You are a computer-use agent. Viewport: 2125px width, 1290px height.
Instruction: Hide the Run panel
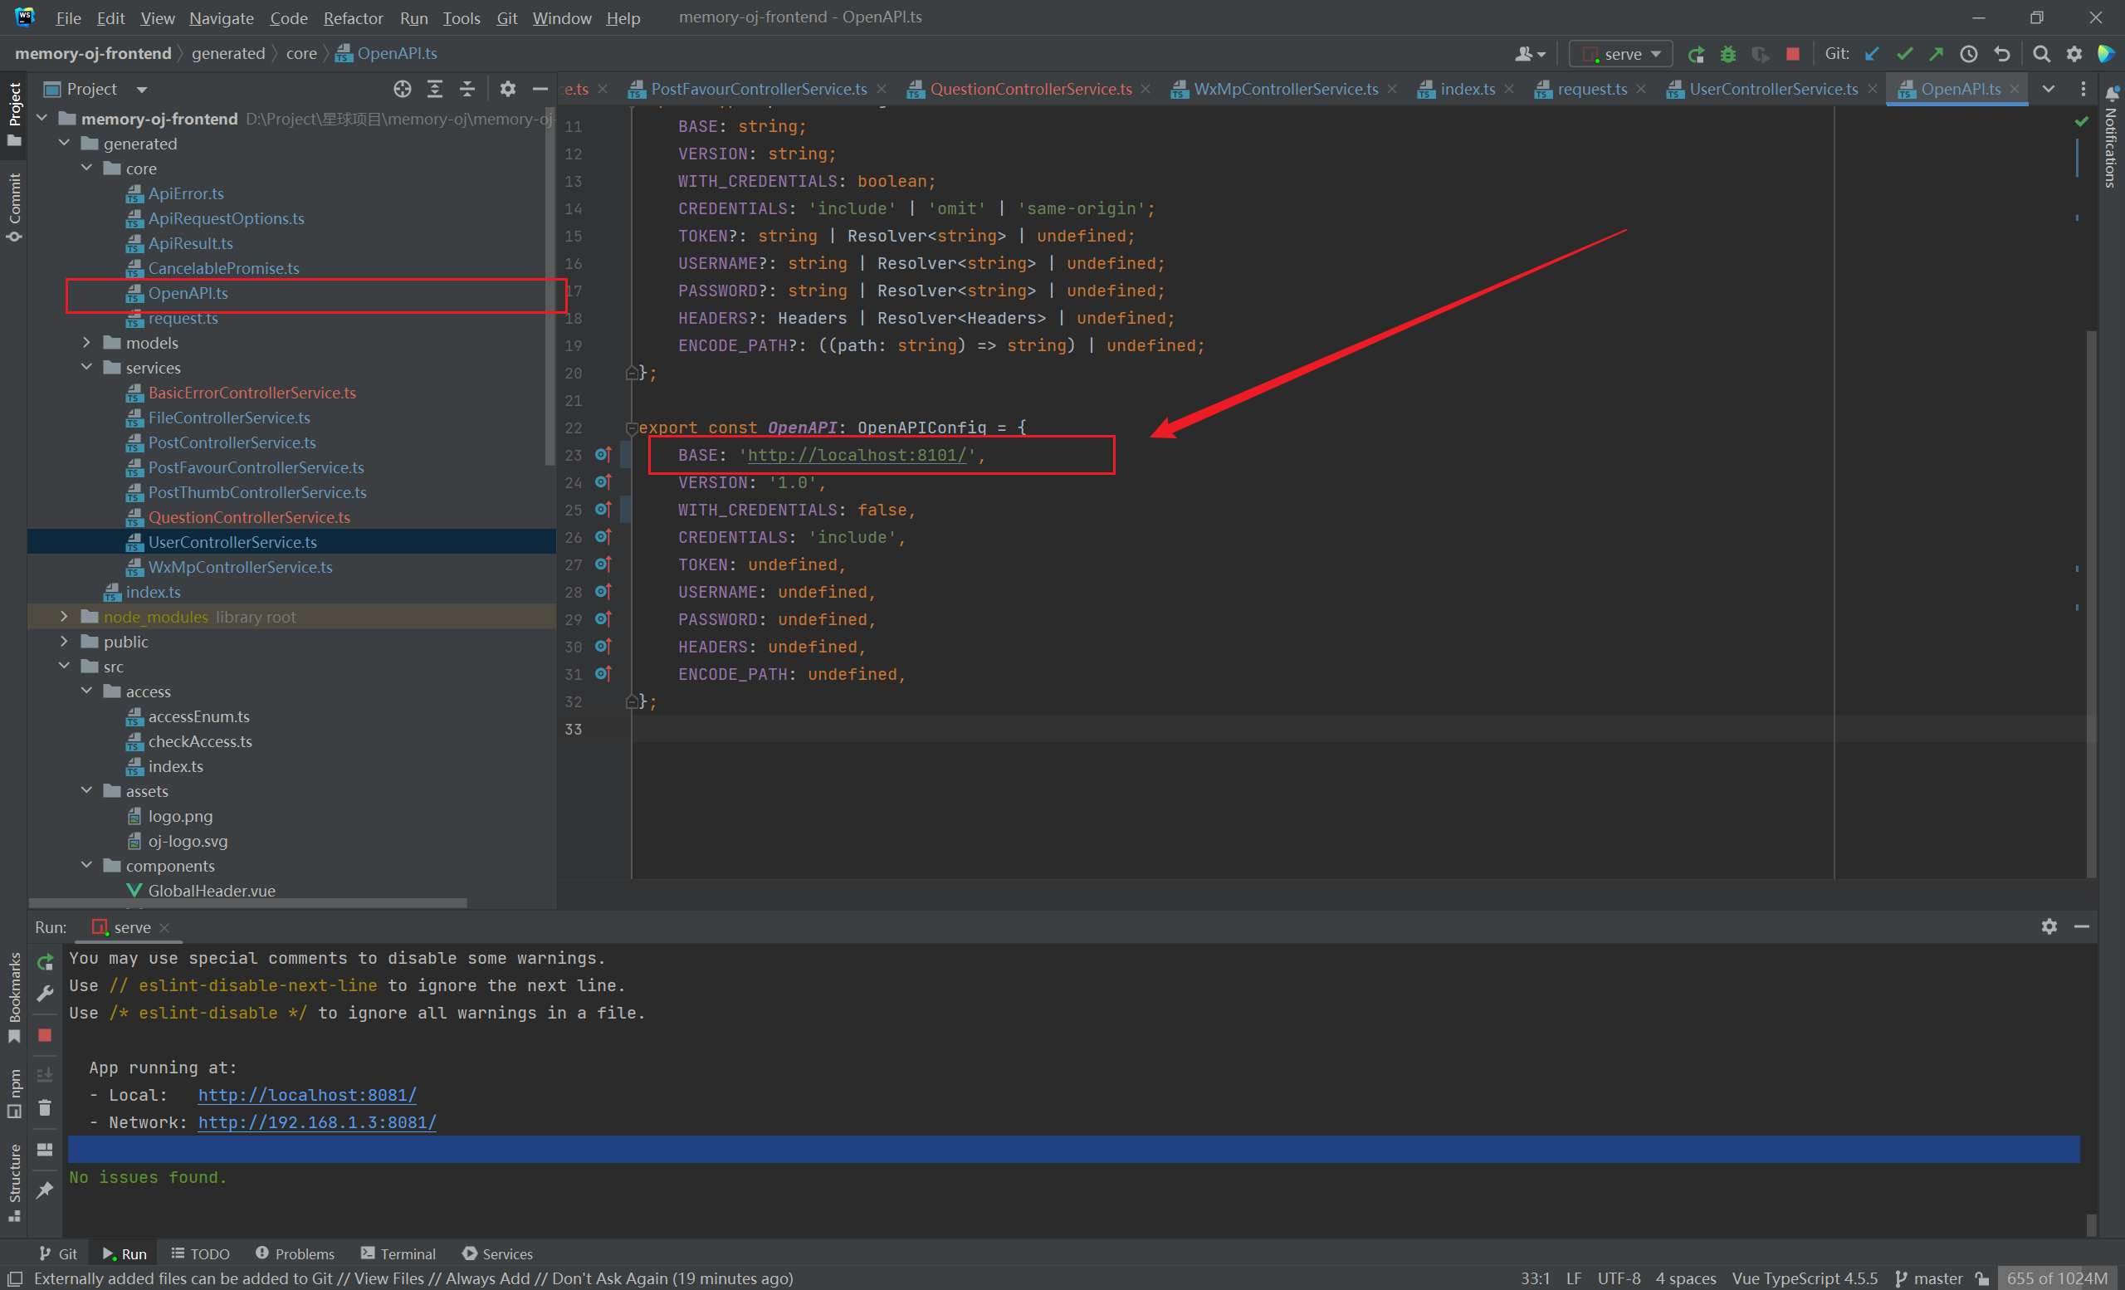point(2082,926)
